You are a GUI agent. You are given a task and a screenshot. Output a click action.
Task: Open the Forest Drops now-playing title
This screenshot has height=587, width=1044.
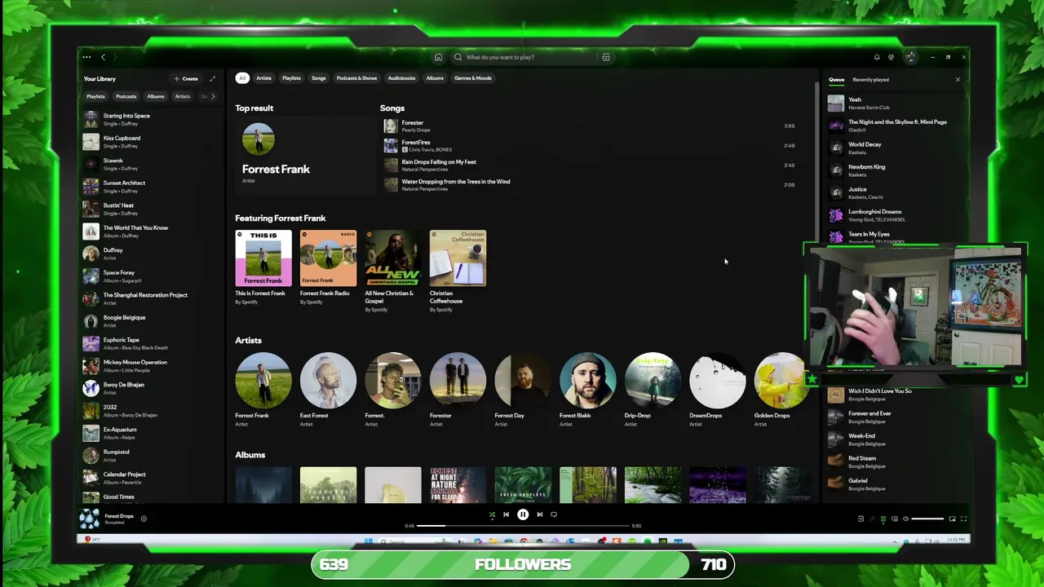point(118,516)
